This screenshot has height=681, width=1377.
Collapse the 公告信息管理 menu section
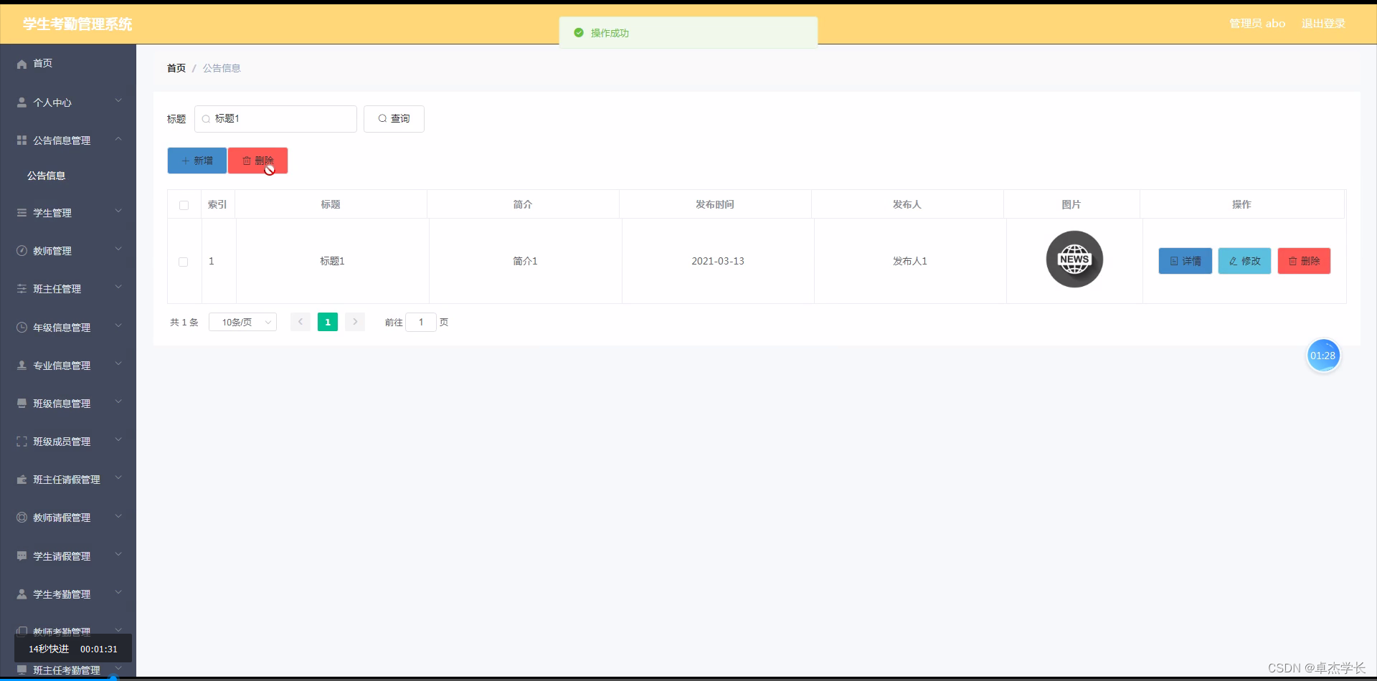pos(68,140)
